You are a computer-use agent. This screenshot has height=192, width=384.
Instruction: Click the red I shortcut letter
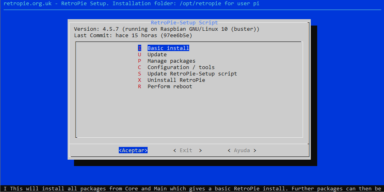pyautogui.click(x=140, y=48)
